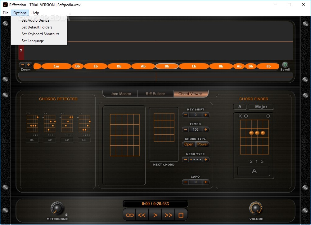
Task: Click the current chord fretboard grid
Action: pos(125,135)
